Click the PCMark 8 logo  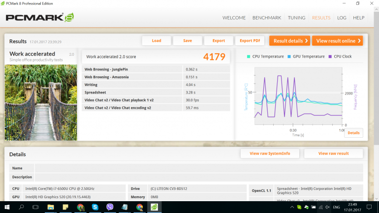(x=40, y=17)
